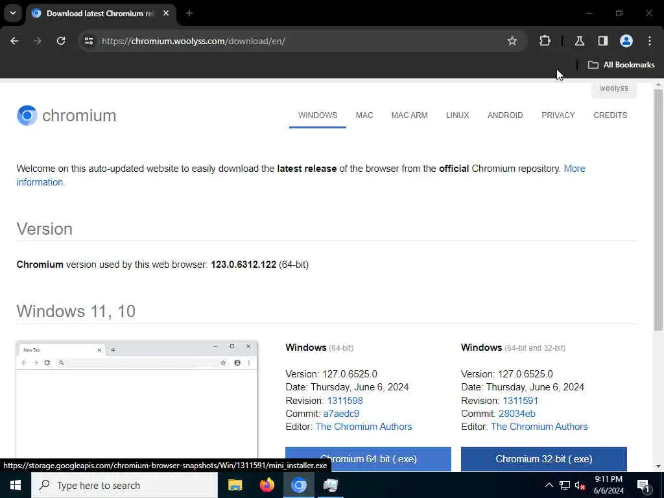This screenshot has height=498, width=664.
Task: Open the Windows Start menu
Action: [16, 485]
